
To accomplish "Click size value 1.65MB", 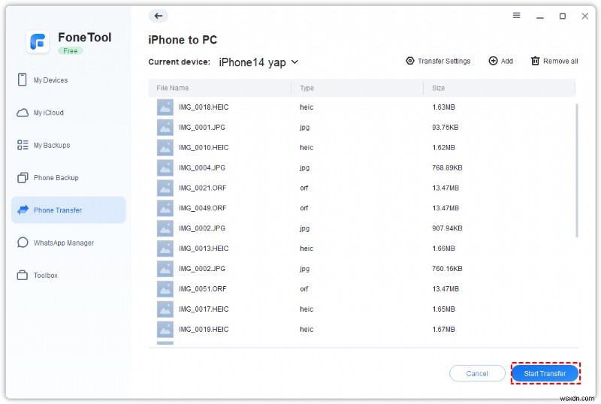I will click(x=443, y=309).
